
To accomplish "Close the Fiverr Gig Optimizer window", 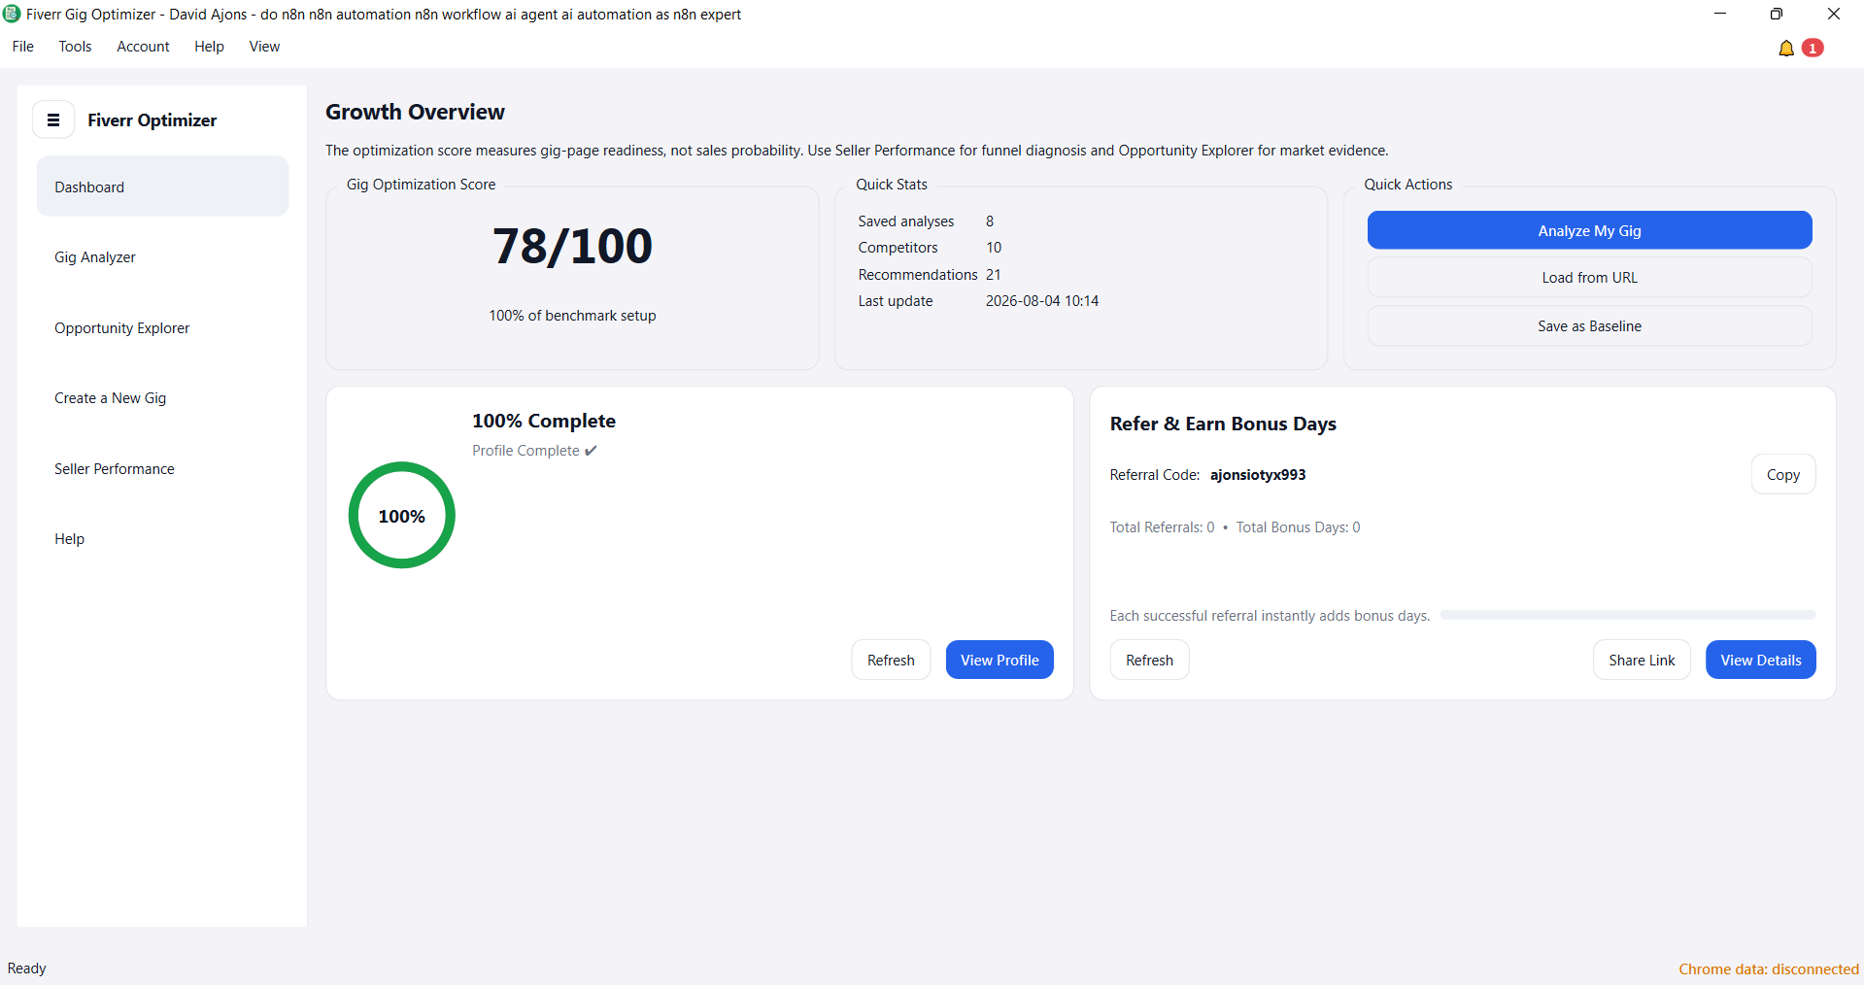I will [1834, 14].
